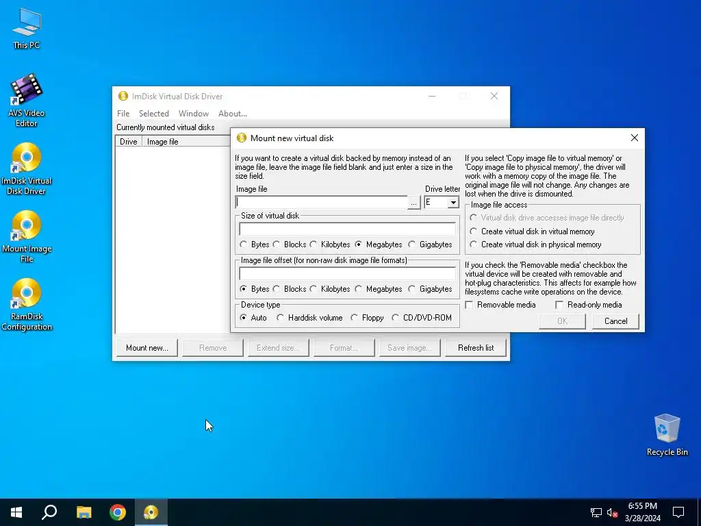
Task: Choose CD/DVD-ROM device type
Action: click(x=395, y=318)
